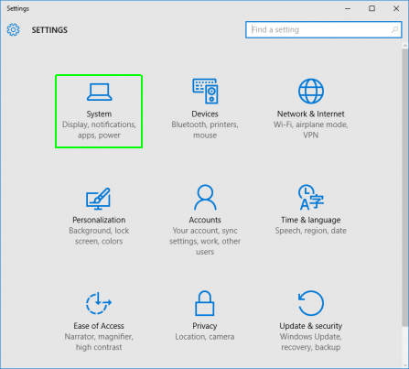Click the scrollbar up arrow
Screen dimensions: 409x369
pos(405,46)
